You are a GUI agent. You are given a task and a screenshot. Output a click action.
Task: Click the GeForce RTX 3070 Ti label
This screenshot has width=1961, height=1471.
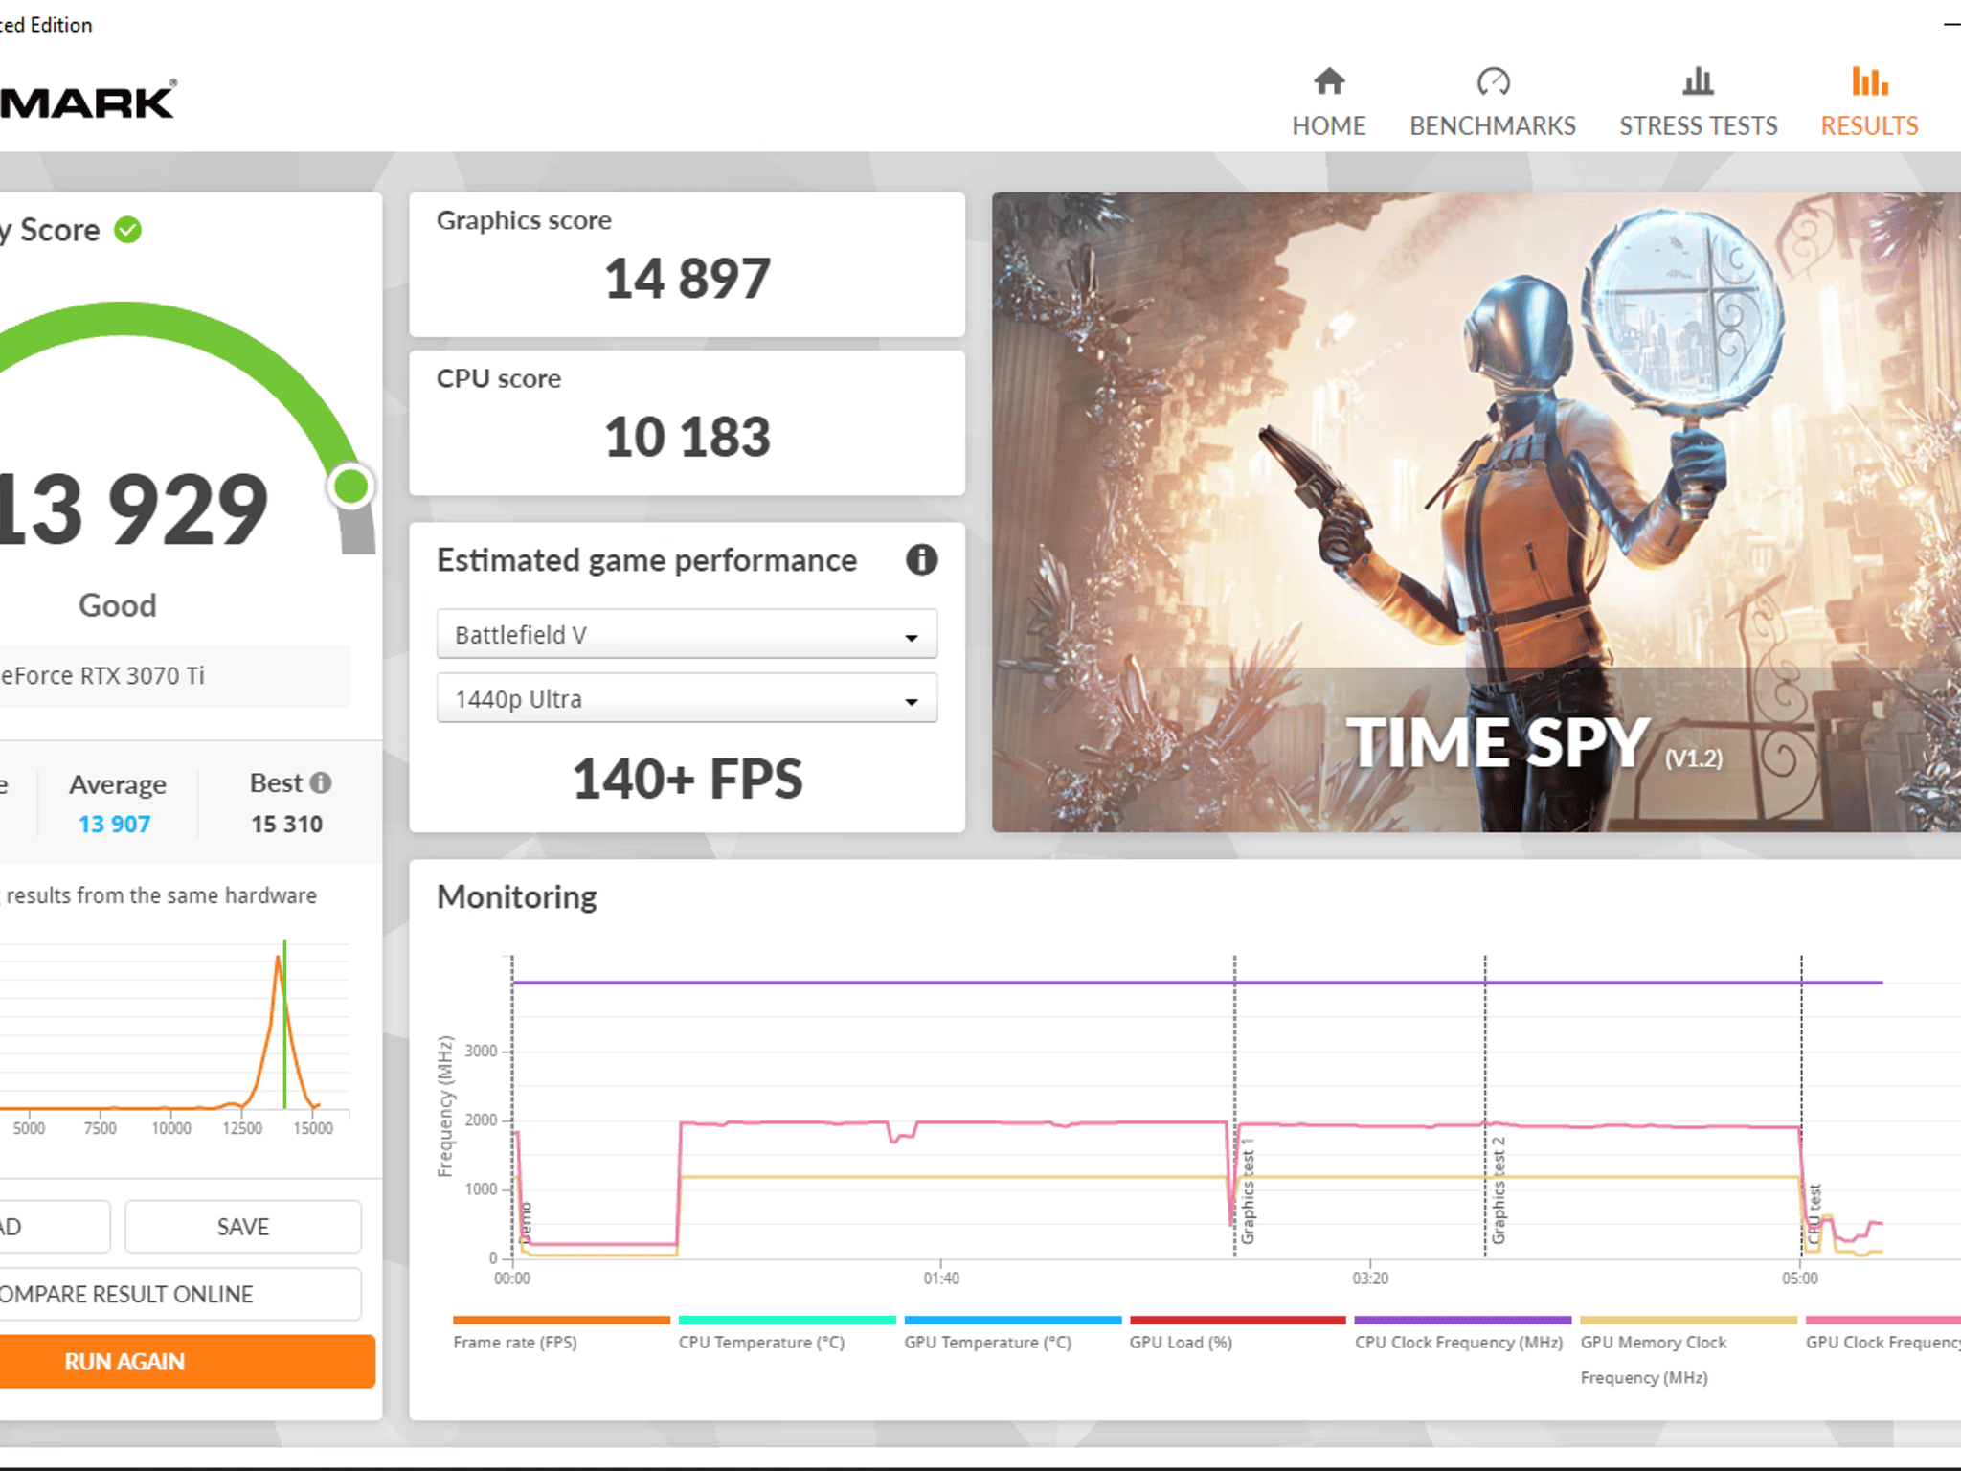[101, 676]
